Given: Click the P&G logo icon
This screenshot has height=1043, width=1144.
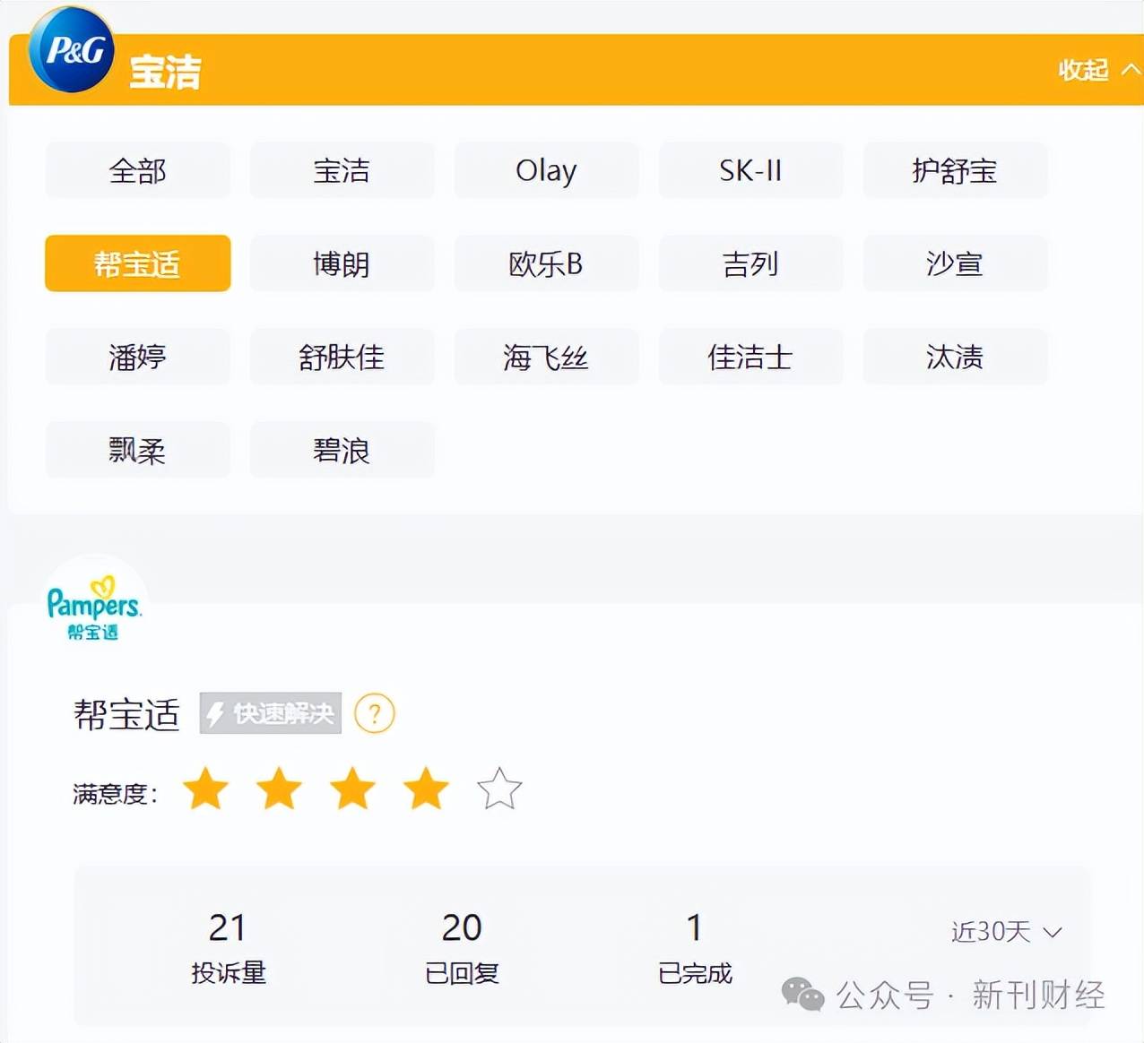Looking at the screenshot, I should pos(72,50).
